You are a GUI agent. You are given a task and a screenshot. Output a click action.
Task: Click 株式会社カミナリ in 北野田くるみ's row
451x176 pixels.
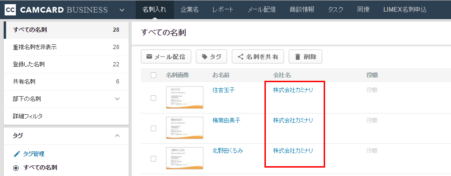pyautogui.click(x=293, y=150)
